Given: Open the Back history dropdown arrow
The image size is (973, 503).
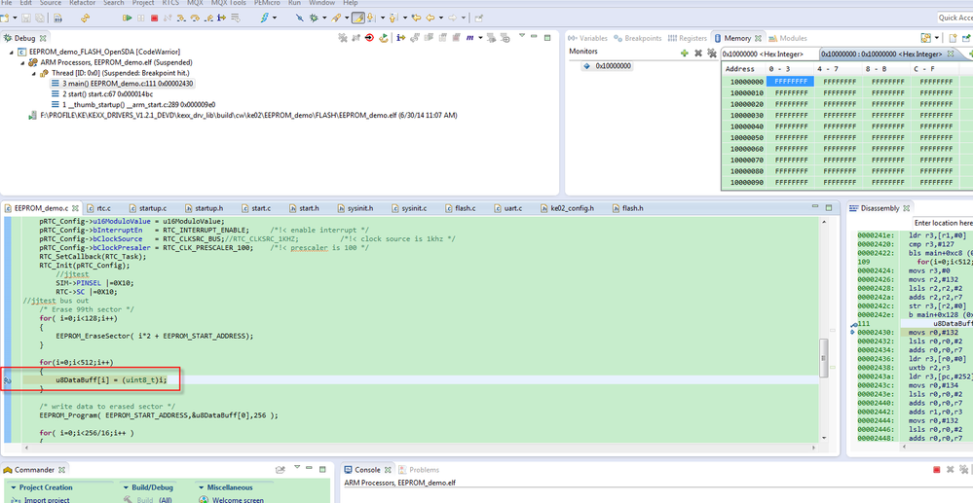Looking at the screenshot, I should pos(440,18).
